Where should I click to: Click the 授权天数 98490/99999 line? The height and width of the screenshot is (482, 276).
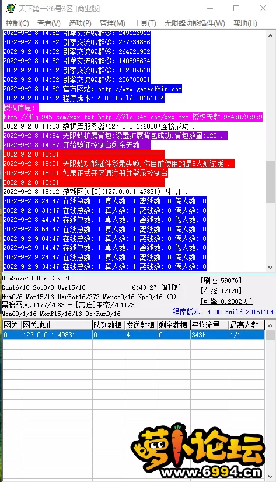(133, 117)
